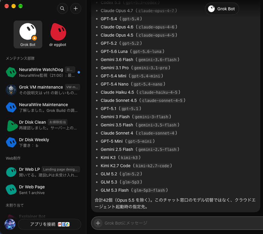The image size is (263, 234).
Task: Click the Google Drive icon on connect apps button
Action: point(67,224)
